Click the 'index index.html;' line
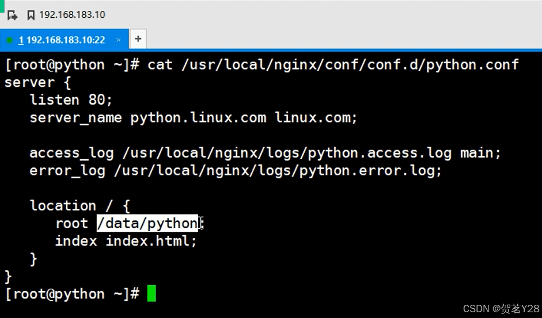The width and height of the screenshot is (542, 318). [126, 241]
